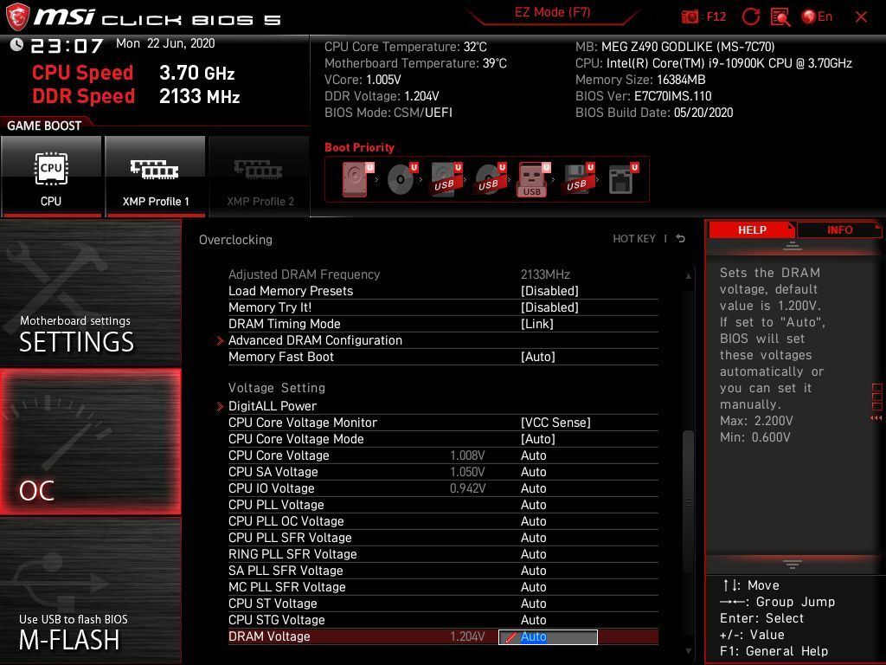Expand Advanced DRAM Configuration submenu

click(443, 339)
